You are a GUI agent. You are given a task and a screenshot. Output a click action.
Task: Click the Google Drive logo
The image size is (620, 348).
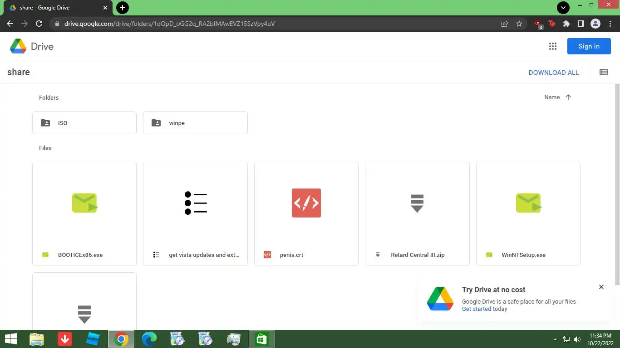point(18,46)
